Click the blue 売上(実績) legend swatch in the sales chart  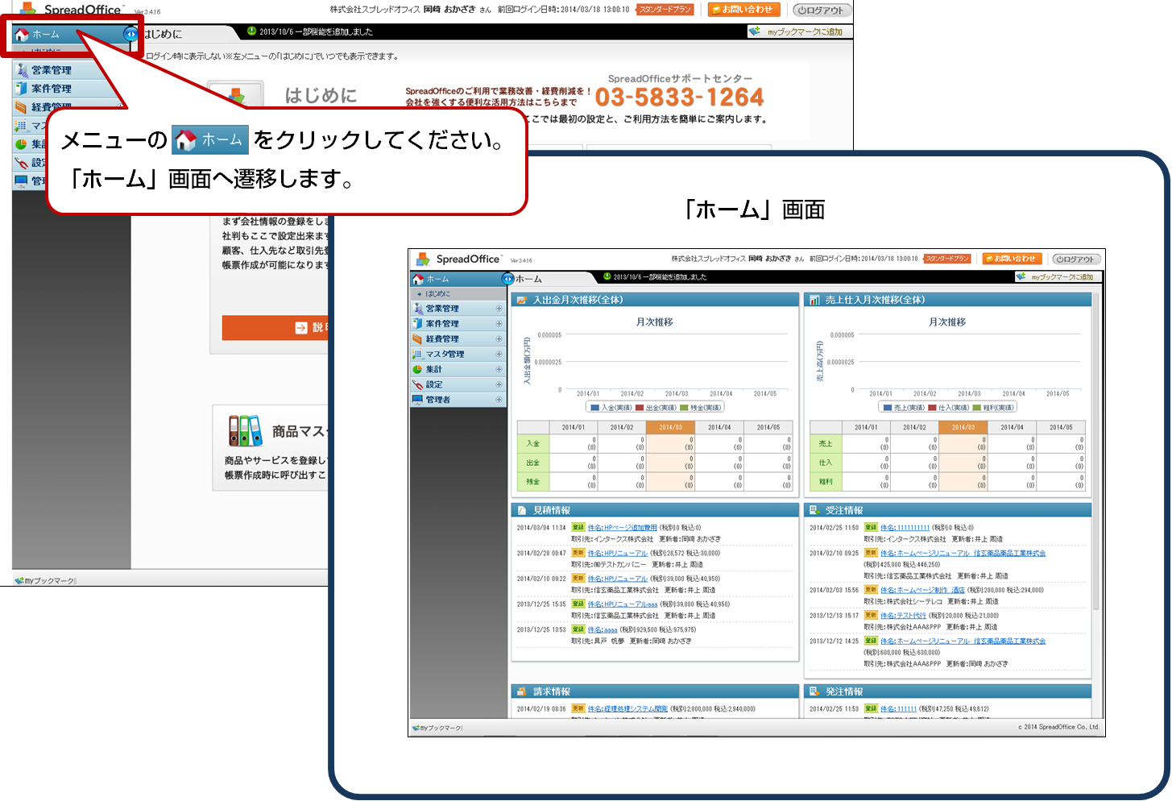coord(888,408)
